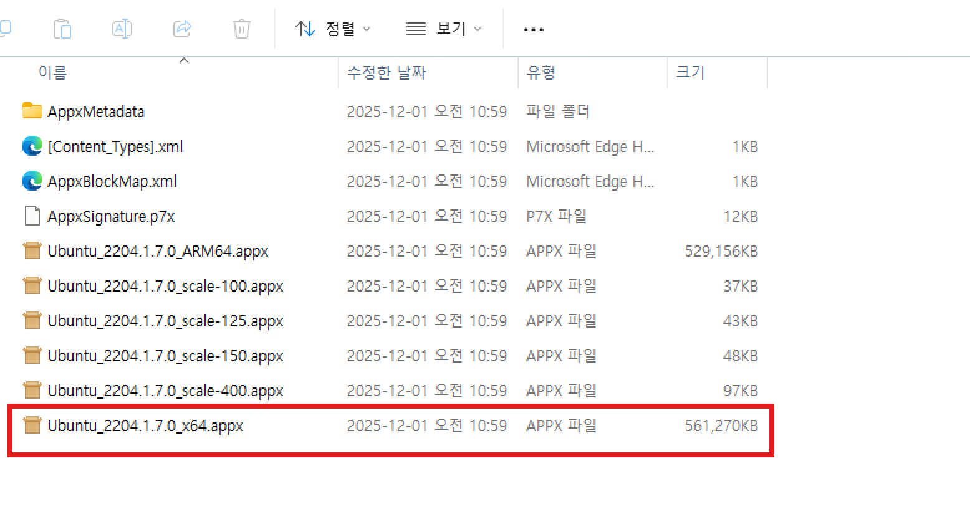Viewport: 970px width, 532px height.
Task: Select the AppxSignature.p7x file name
Action: (111, 216)
